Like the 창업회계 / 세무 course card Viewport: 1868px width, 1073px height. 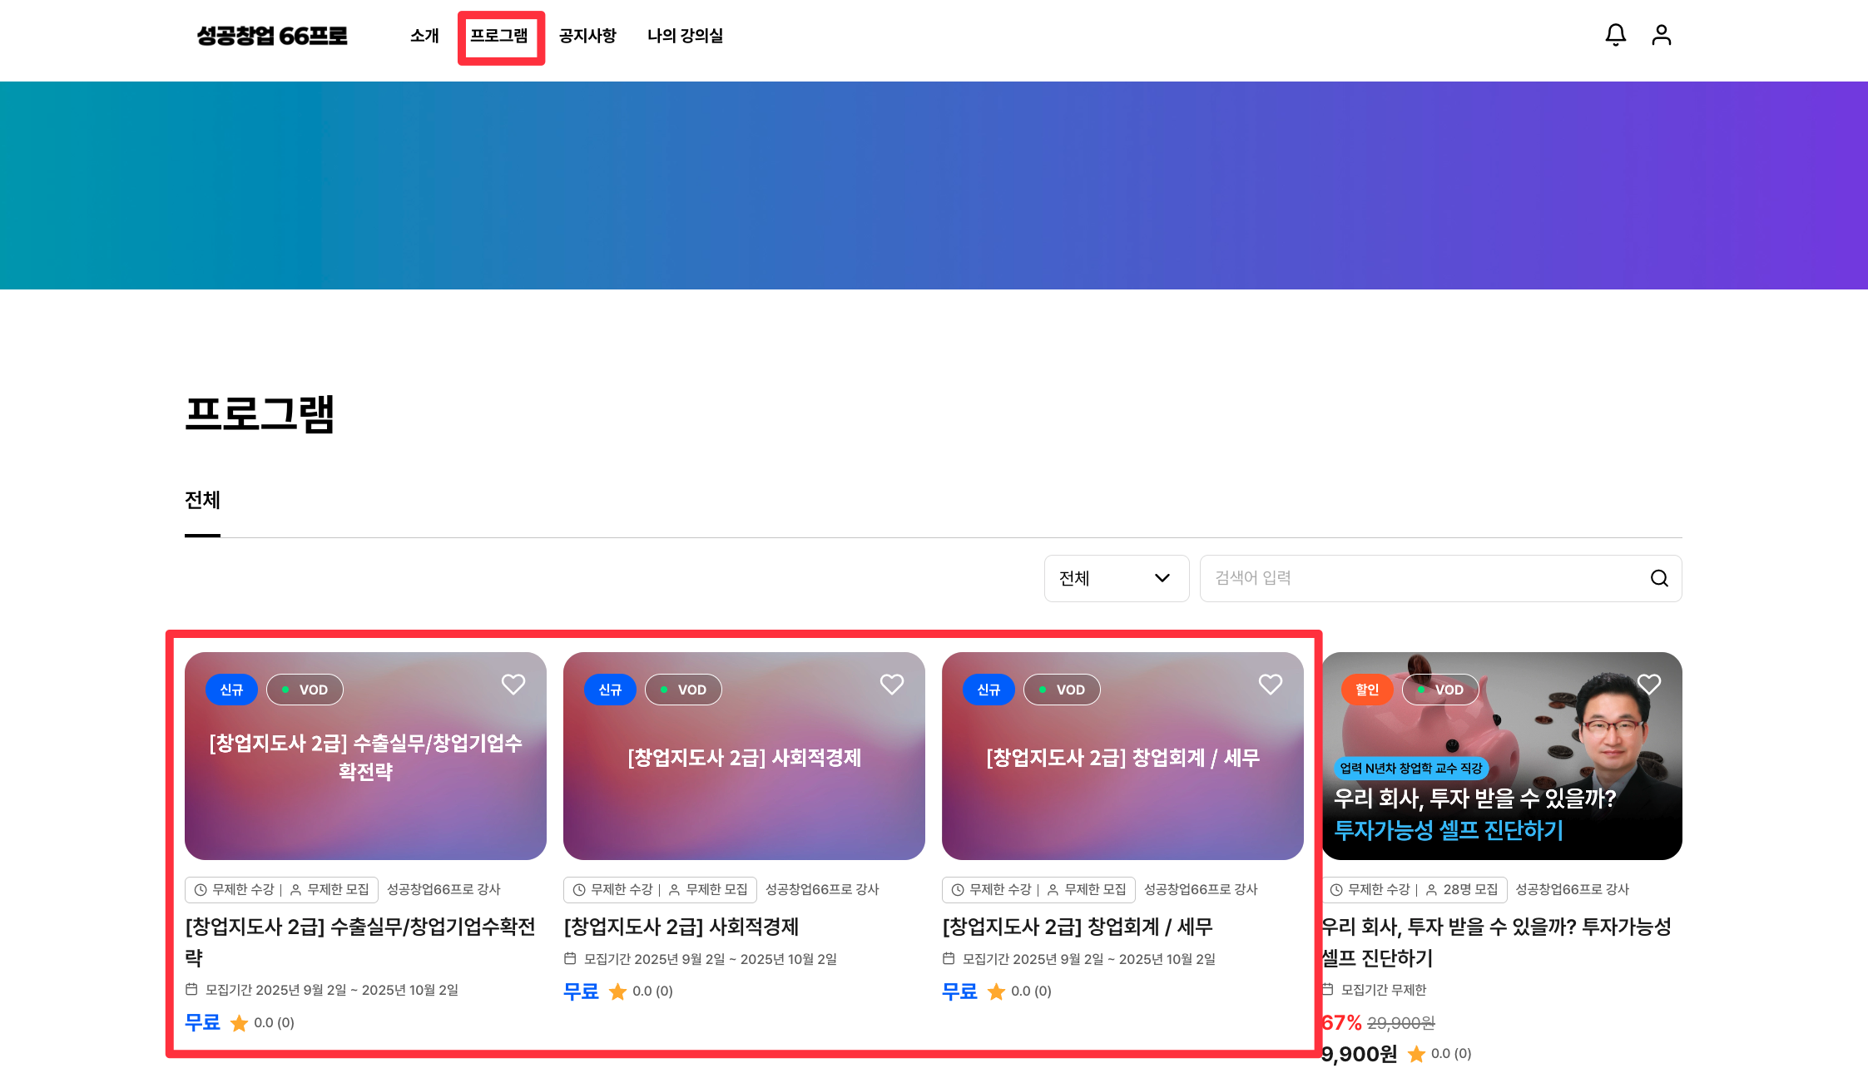click(x=1271, y=684)
